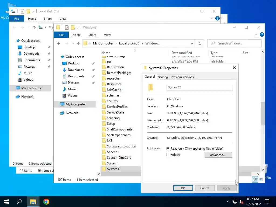This screenshot has width=276, height=207.
Task: Click Cancel in System32 Properties
Action: 205,188
